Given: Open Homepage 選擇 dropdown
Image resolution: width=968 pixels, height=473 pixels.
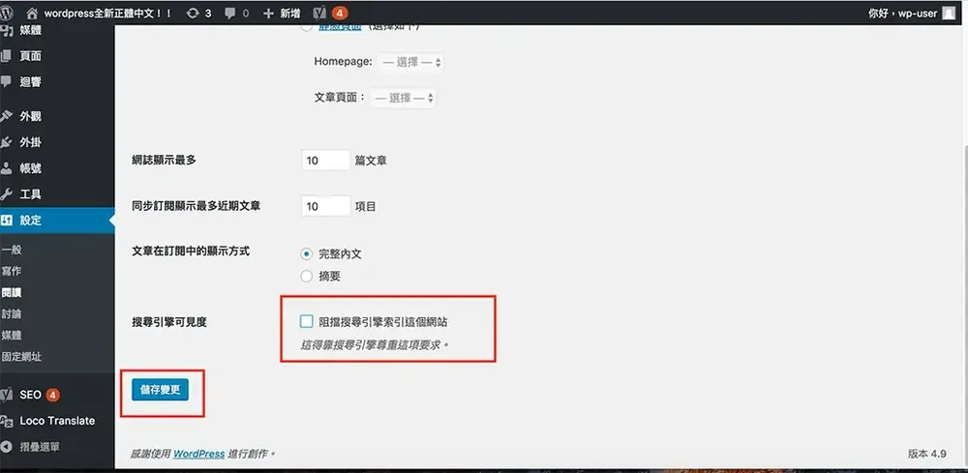Looking at the screenshot, I should point(410,62).
